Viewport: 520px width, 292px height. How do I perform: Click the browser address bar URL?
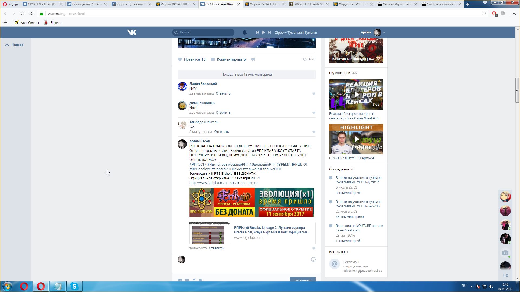pos(66,14)
